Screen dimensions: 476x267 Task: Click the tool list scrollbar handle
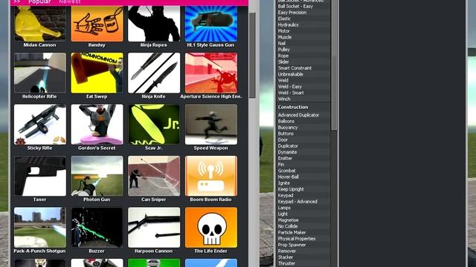click(334, 65)
